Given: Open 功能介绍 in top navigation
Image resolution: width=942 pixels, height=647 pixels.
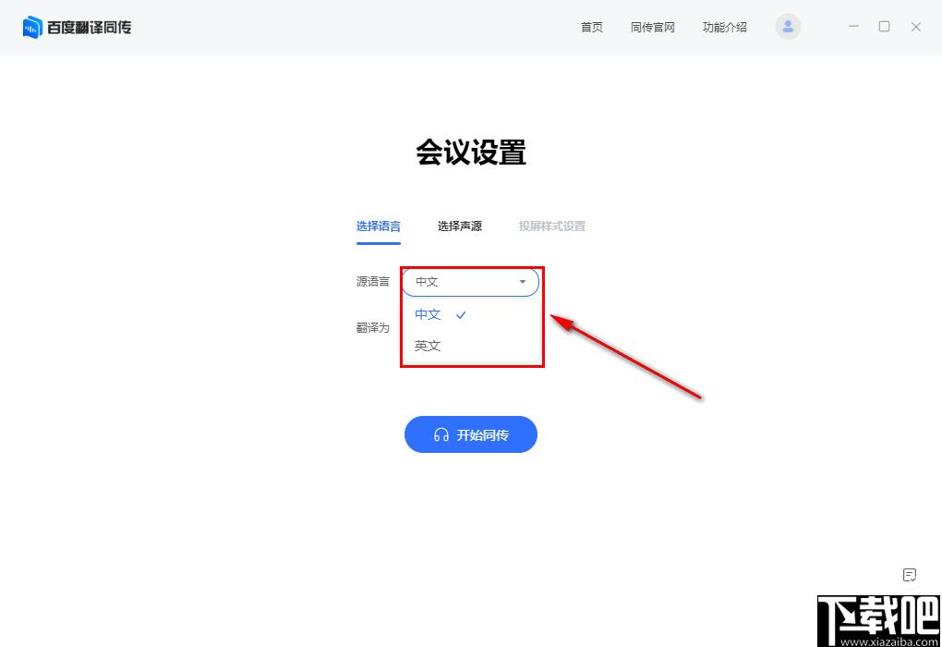Looking at the screenshot, I should (x=725, y=27).
